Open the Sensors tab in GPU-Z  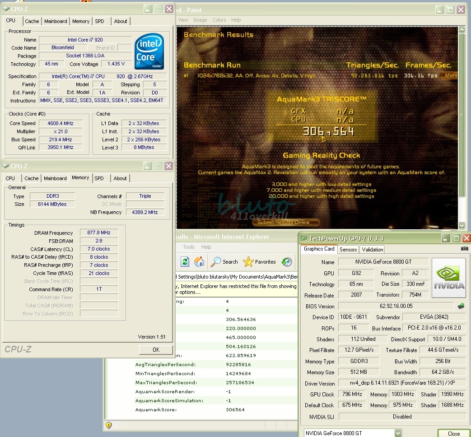(x=348, y=250)
